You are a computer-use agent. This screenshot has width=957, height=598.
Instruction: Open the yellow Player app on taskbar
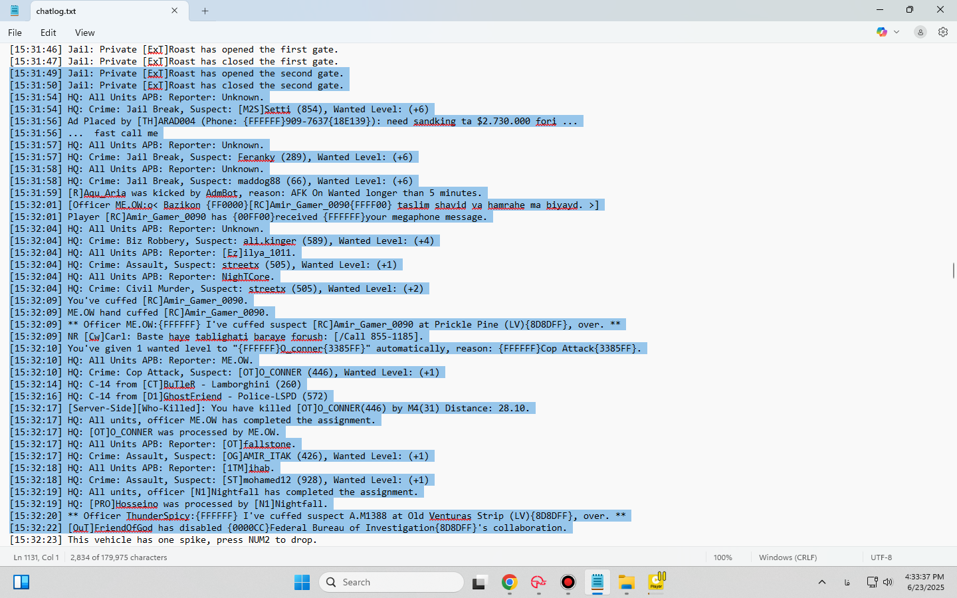pos(657,582)
